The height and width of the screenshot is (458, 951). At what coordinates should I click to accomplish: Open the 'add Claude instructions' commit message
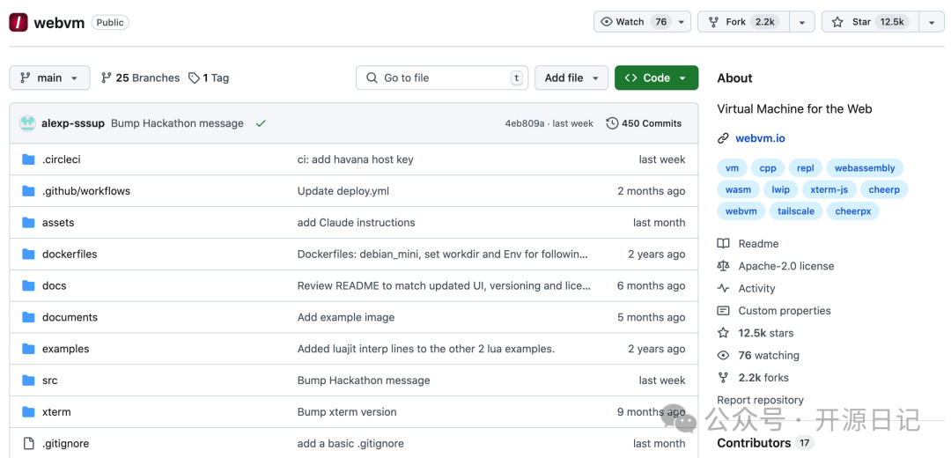coord(356,223)
